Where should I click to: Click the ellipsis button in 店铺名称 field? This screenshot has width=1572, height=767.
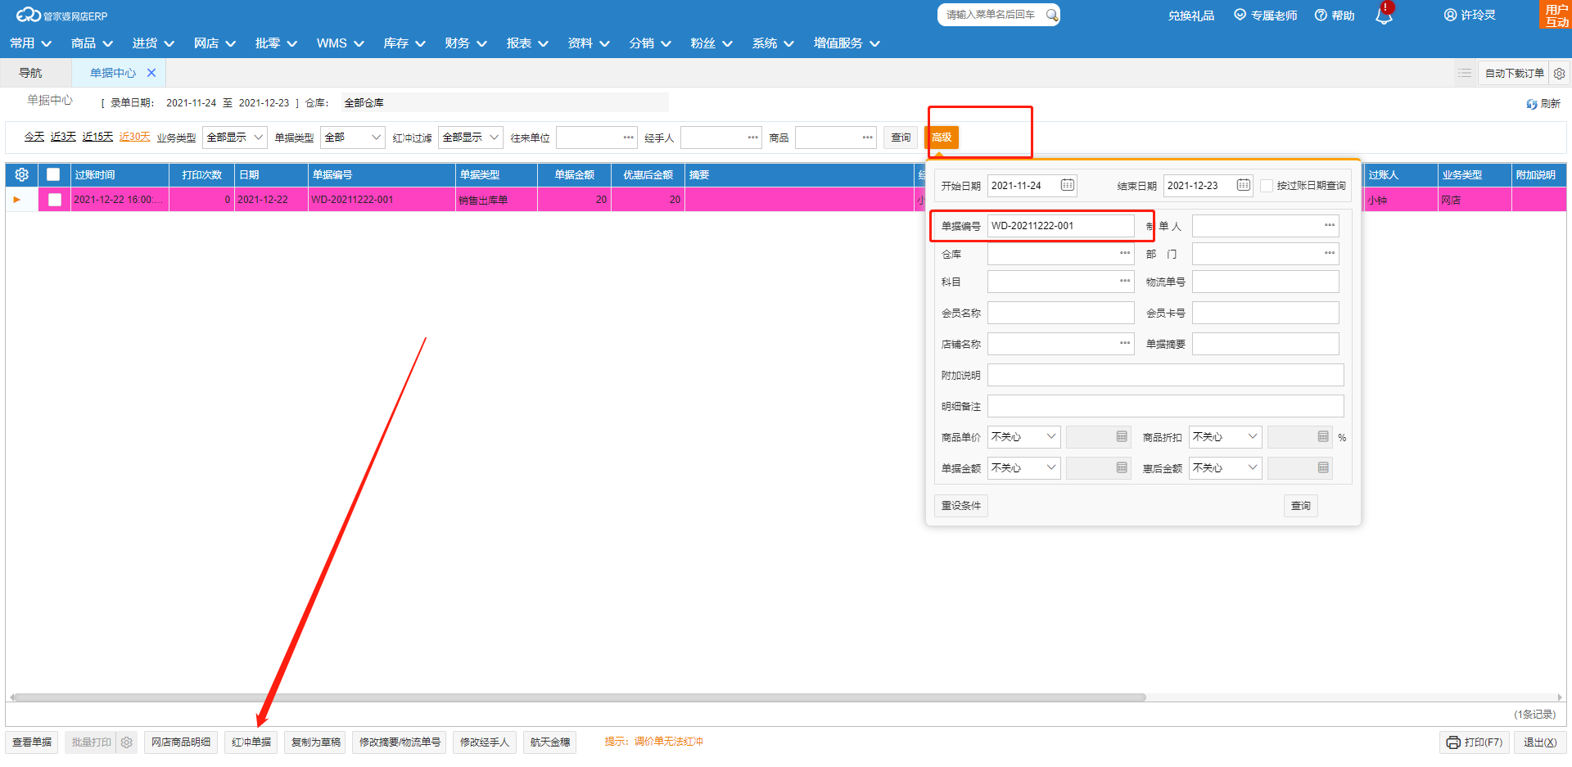coord(1125,344)
